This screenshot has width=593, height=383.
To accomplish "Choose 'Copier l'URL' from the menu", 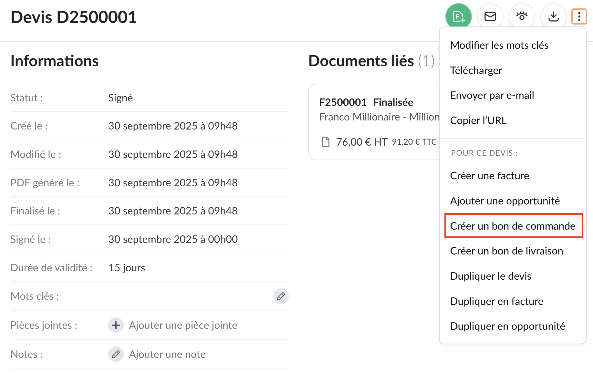I will [x=478, y=120].
